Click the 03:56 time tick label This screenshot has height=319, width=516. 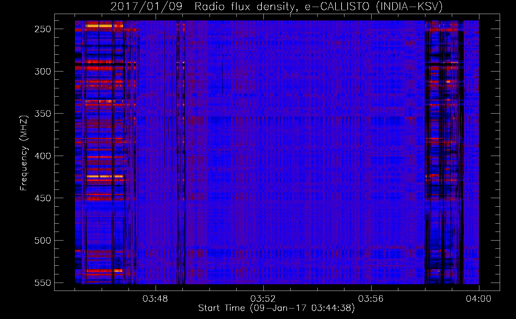[371, 299]
